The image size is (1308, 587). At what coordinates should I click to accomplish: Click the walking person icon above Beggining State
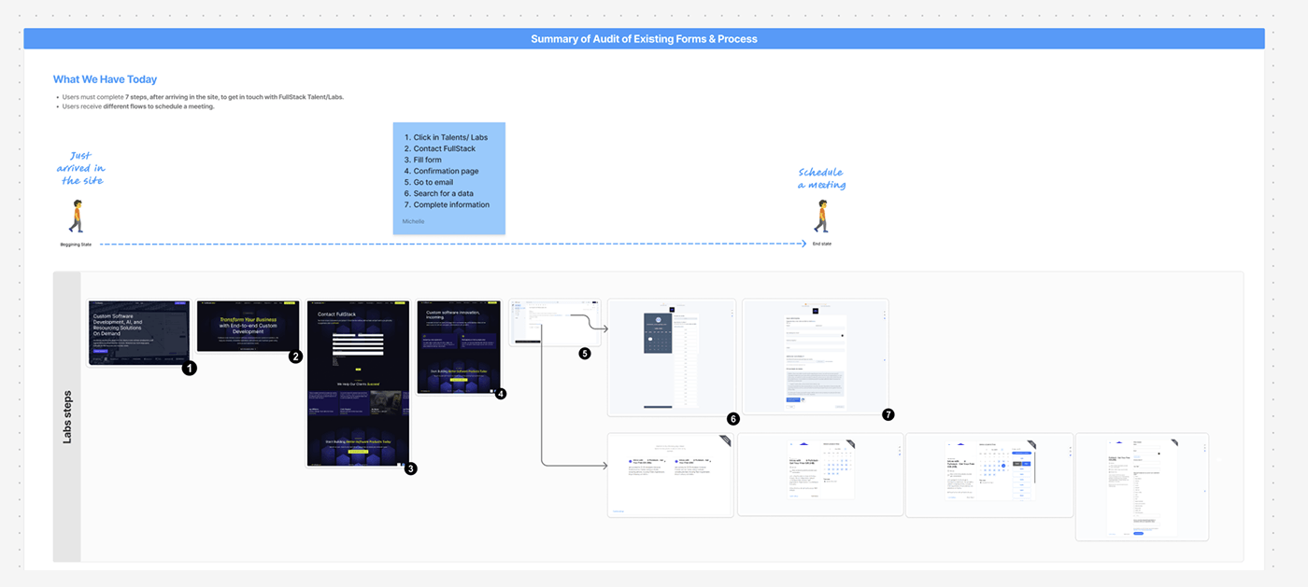point(76,216)
